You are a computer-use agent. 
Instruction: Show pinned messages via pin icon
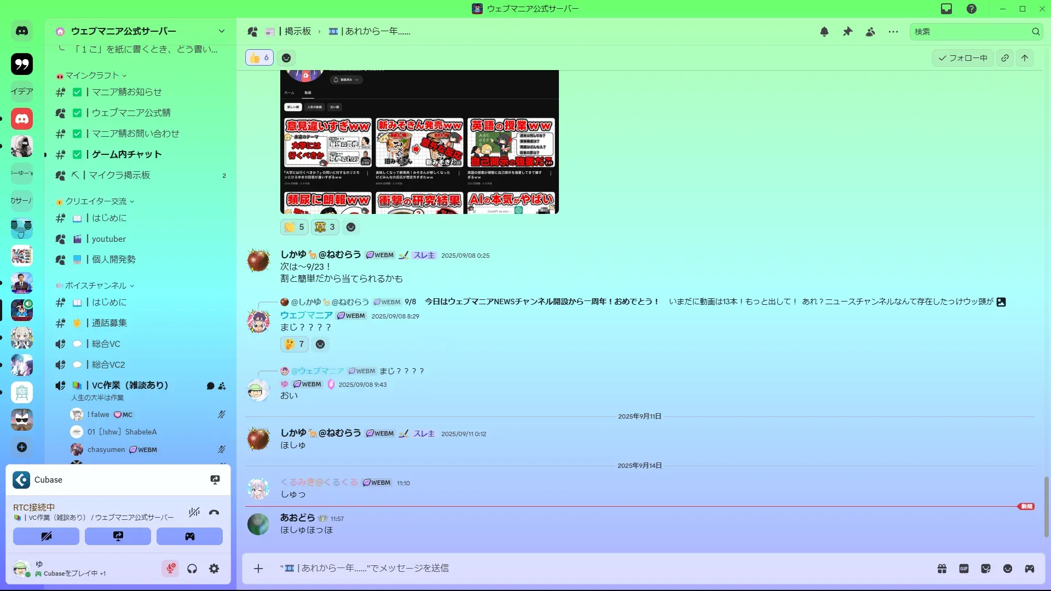coord(847,32)
